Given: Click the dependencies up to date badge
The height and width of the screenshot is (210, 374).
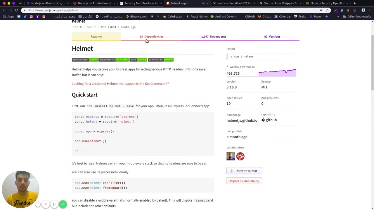Looking at the screenshot, I should (x=113, y=60).
